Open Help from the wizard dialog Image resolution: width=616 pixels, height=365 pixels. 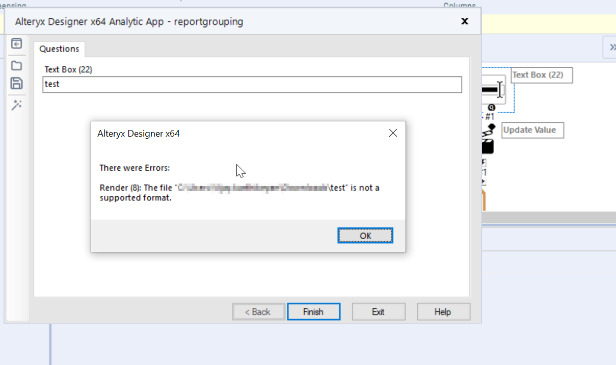pos(443,311)
